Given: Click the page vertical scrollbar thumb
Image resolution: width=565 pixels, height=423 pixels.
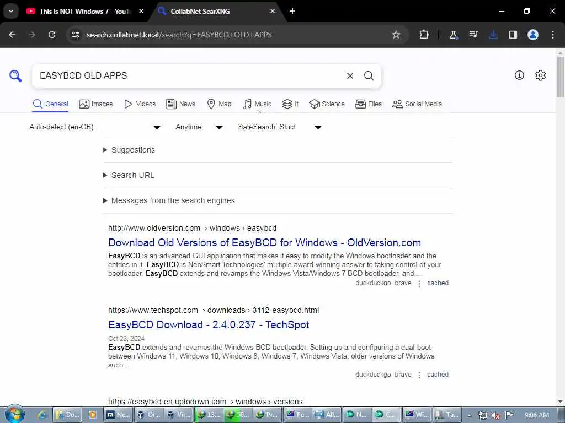Looking at the screenshot, I should 560,77.
